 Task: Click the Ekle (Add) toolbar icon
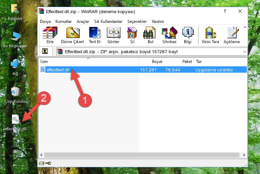tap(50, 35)
